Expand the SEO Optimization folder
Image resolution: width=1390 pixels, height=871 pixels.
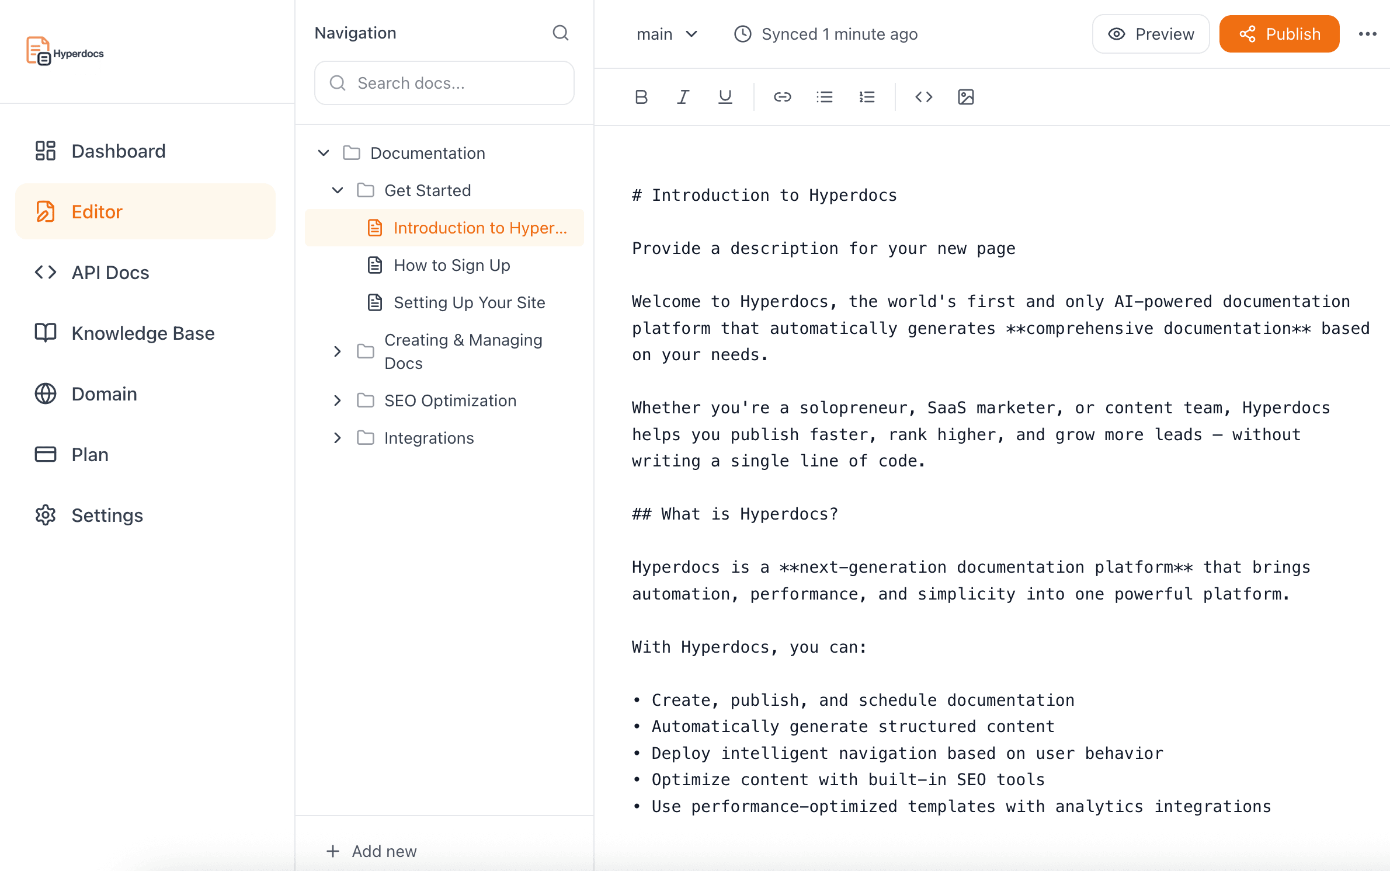tap(337, 400)
